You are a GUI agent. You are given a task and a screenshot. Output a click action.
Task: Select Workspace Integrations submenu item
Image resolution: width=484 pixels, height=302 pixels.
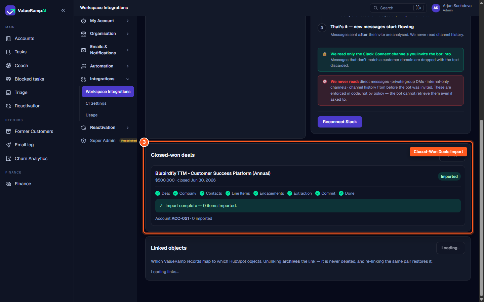tap(108, 92)
